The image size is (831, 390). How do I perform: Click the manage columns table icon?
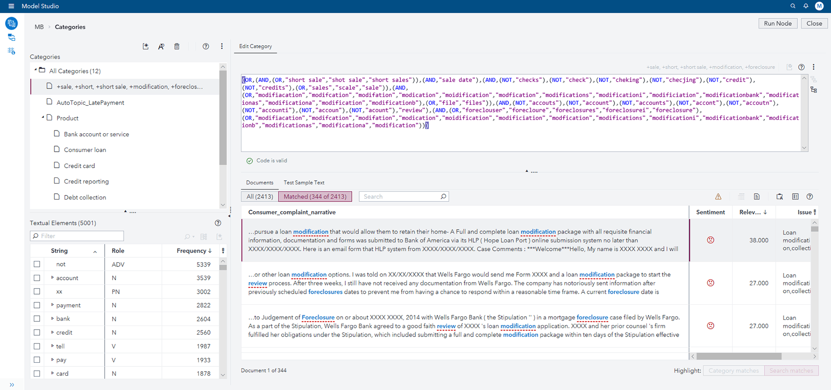pyautogui.click(x=795, y=197)
